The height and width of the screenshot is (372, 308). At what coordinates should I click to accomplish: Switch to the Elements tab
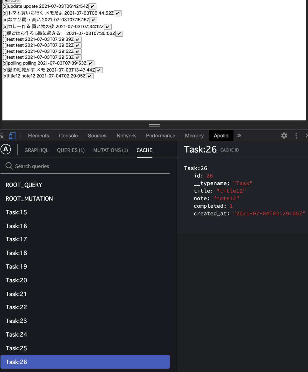[38, 135]
